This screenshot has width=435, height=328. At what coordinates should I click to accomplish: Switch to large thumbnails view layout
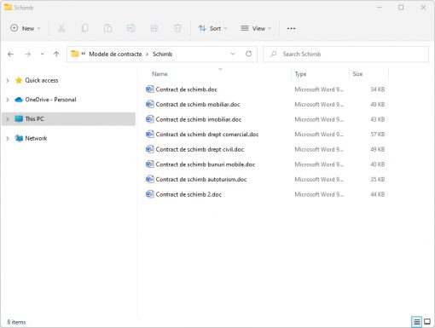click(427, 322)
